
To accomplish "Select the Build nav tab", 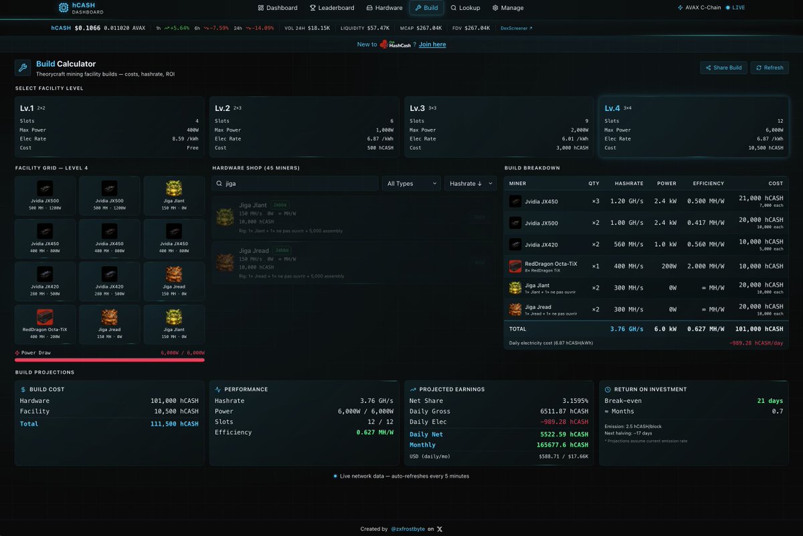I will [426, 8].
